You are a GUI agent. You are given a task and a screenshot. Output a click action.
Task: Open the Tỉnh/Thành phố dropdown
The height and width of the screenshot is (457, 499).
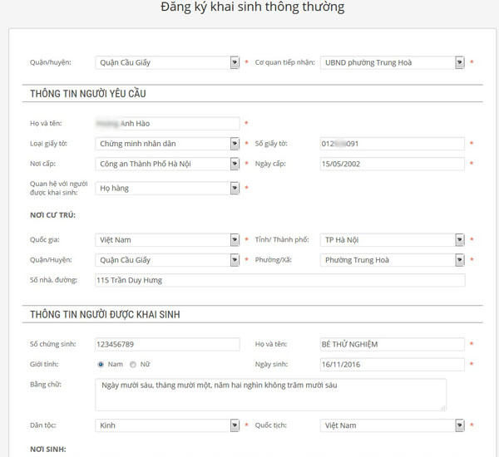[459, 240]
